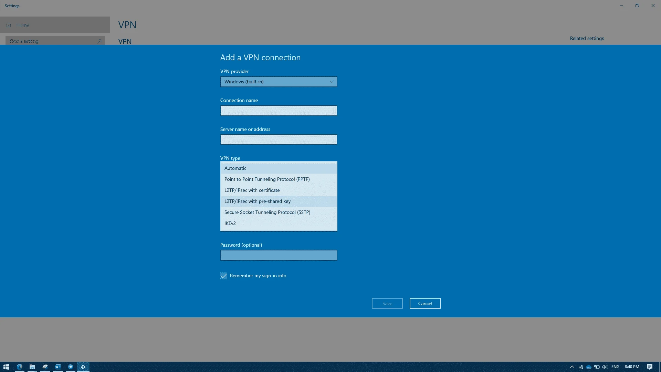The width and height of the screenshot is (661, 372).
Task: Minimize the Settings window
Action: coord(621,6)
